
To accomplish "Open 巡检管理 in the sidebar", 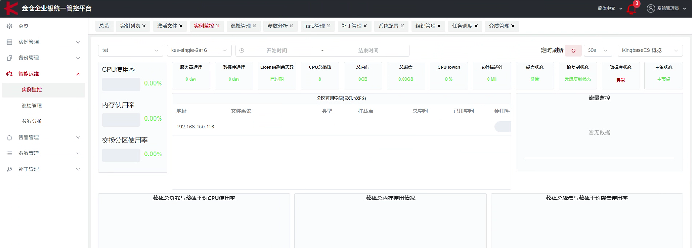I will pos(32,105).
